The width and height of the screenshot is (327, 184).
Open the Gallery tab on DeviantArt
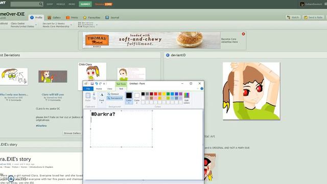coord(54,17)
